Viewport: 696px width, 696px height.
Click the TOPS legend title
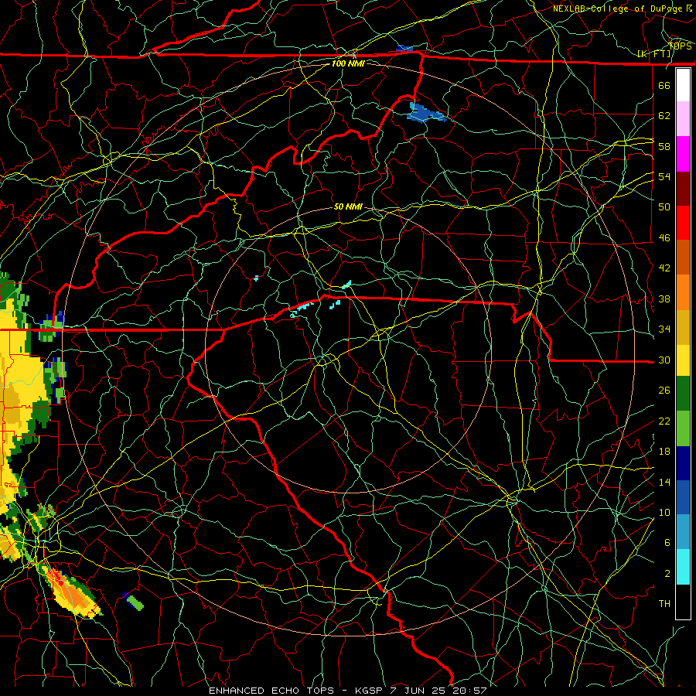click(x=680, y=46)
